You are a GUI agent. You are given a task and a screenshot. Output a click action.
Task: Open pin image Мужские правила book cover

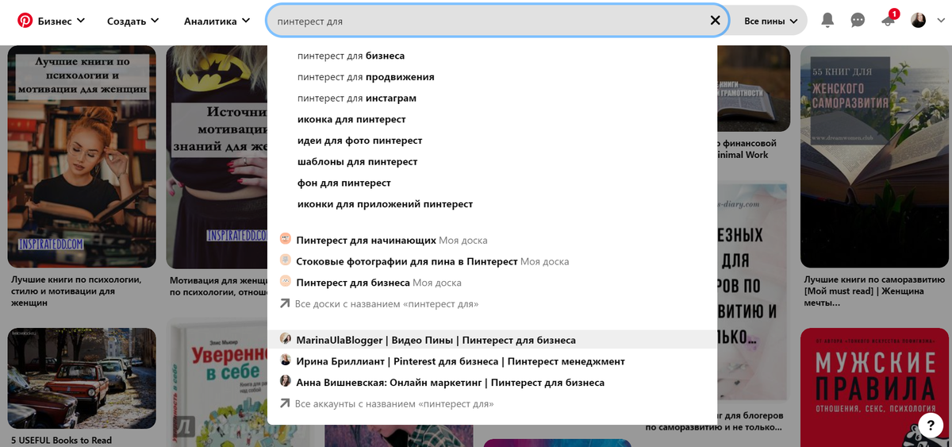(x=874, y=387)
